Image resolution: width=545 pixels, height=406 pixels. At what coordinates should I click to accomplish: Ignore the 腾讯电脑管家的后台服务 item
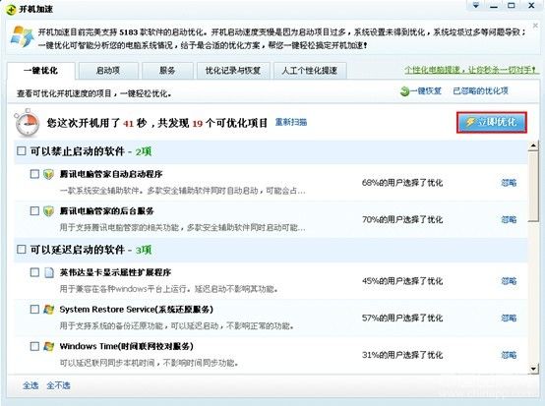point(509,219)
